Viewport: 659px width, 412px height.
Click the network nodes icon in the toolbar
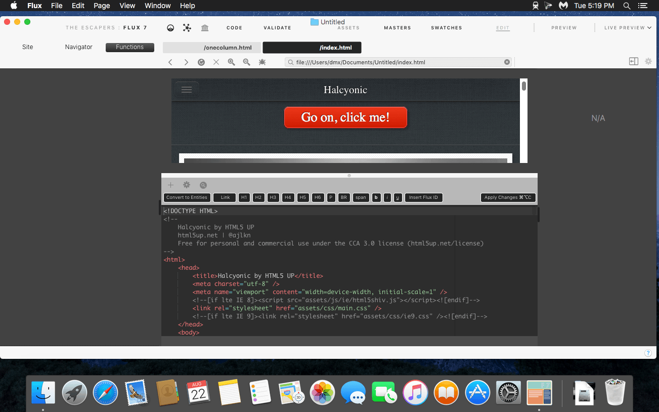187,28
